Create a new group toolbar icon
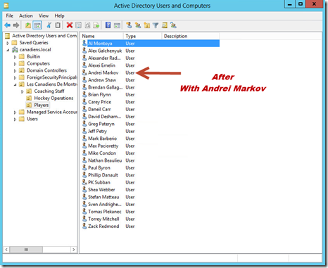The width and height of the screenshot is (328, 268). click(x=138, y=25)
